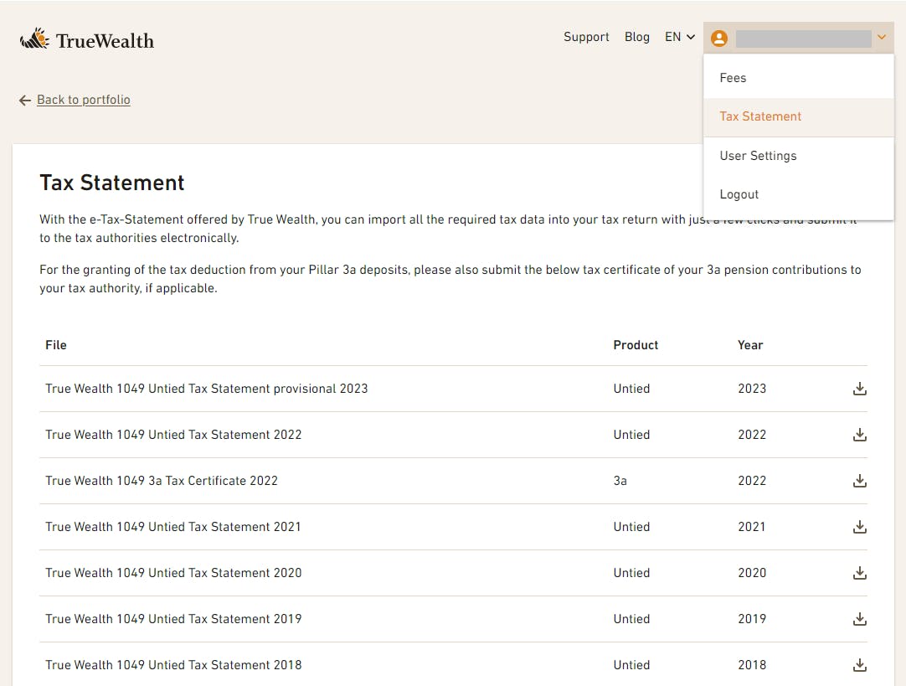Open the Support page link

(586, 37)
